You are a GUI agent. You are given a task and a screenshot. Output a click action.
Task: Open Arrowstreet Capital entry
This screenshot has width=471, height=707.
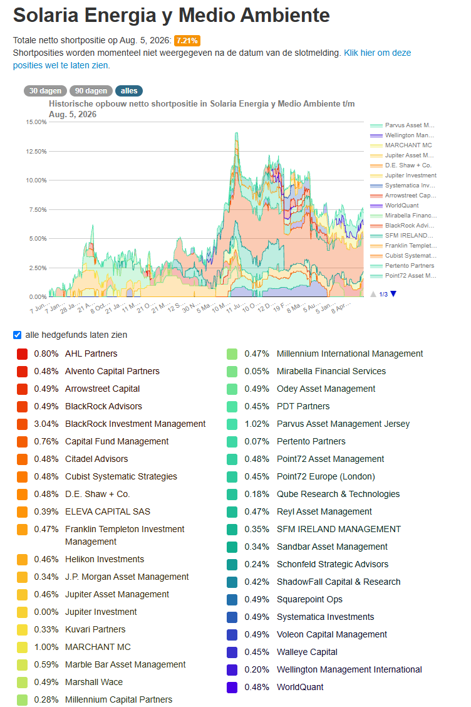[102, 389]
